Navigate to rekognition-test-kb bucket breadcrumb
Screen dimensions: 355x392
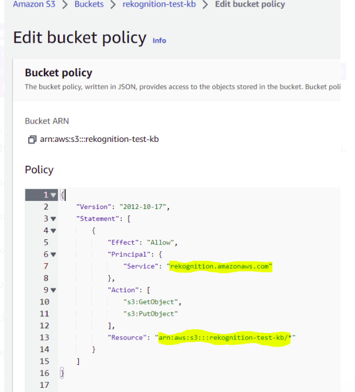pos(158,5)
